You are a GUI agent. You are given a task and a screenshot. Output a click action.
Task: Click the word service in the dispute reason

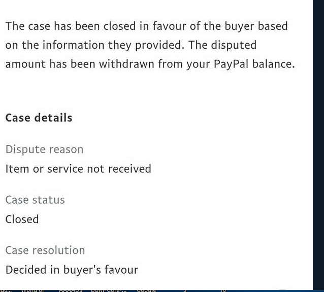tap(65, 168)
